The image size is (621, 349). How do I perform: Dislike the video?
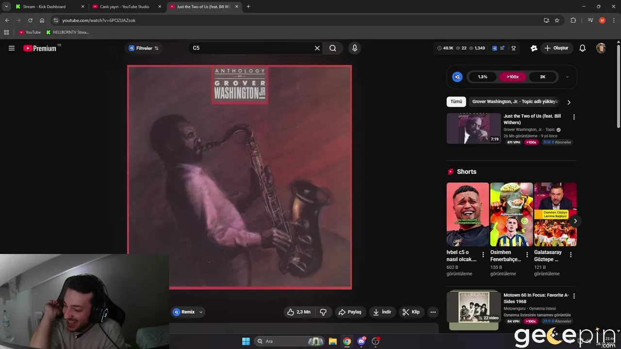tap(323, 312)
